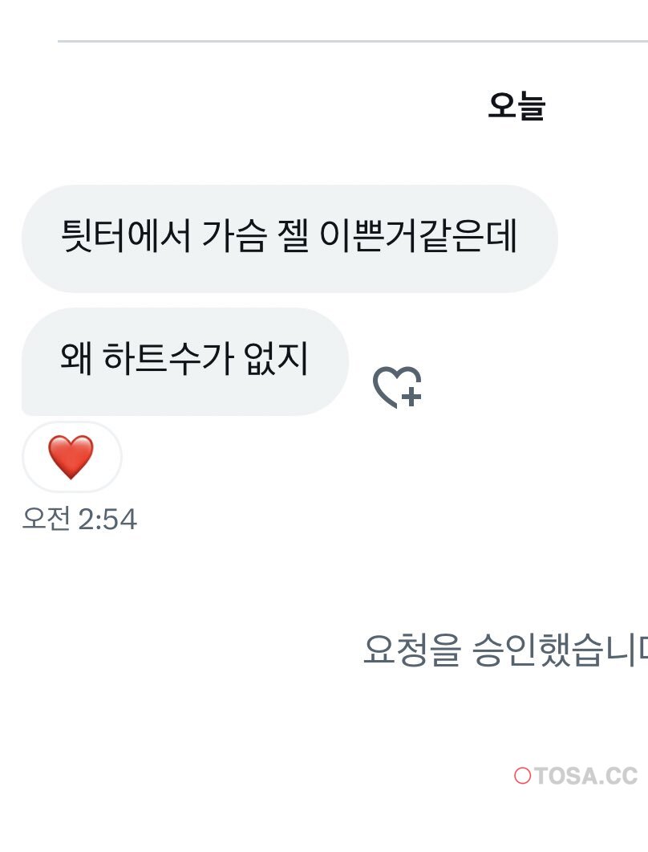Image resolution: width=648 pixels, height=852 pixels.
Task: Click the word 없지 in the second message
Action: [276, 359]
